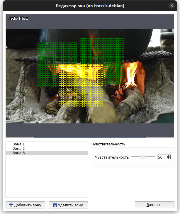Select the highlighted Зона 3 row
Screen dimensions: 180x214
[x=47, y=153]
